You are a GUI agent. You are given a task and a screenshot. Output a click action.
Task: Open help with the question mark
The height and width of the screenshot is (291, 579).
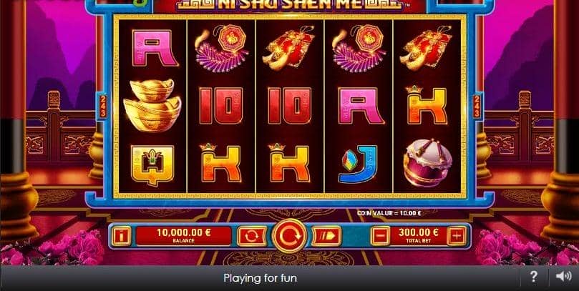point(533,277)
